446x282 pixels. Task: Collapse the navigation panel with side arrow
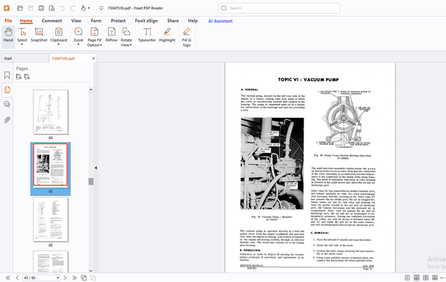click(x=96, y=168)
